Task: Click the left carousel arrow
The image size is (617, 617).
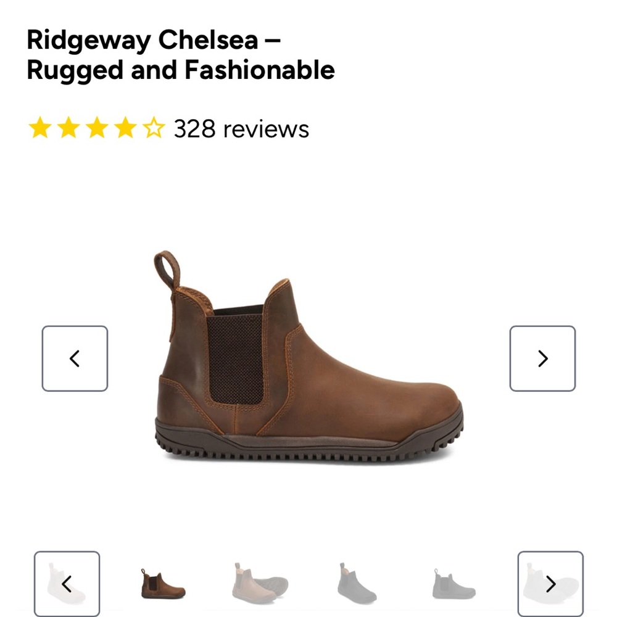Action: tap(75, 358)
